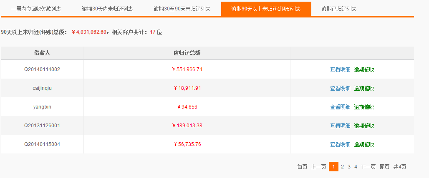This screenshot has width=429, height=178.
Task: Select the 逾期30至90天未归还列表 tab
Action: click(182, 9)
